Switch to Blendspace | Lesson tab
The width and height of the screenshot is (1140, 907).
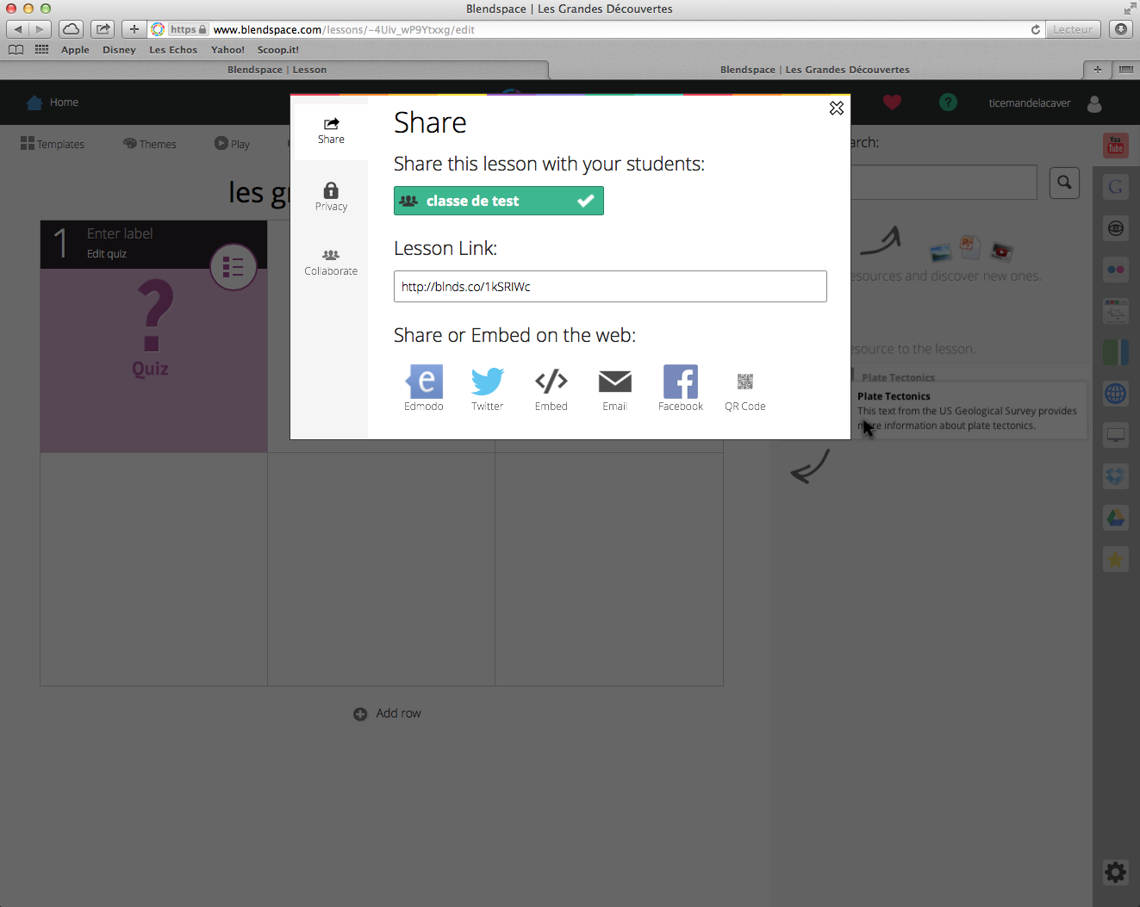[x=276, y=70]
